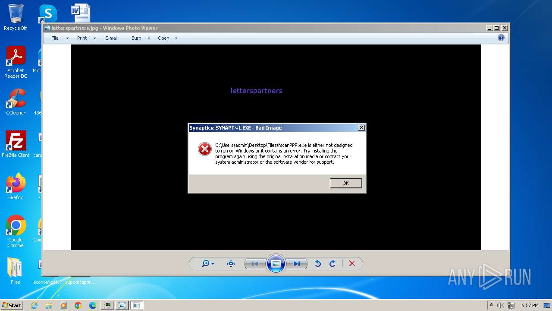Open the zoom magnifier control
The width and height of the screenshot is (552, 311).
(x=206, y=263)
